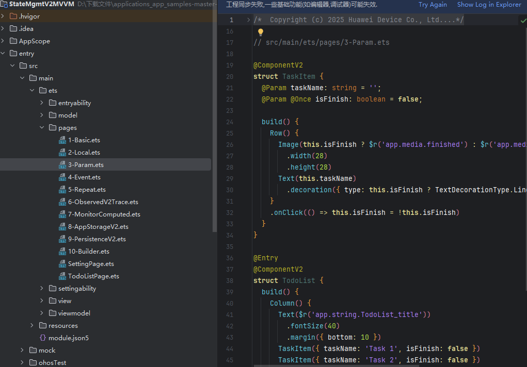Click the 7-MonitorComputed.ets file icon
Screen dimensions: 527x367
(62, 214)
